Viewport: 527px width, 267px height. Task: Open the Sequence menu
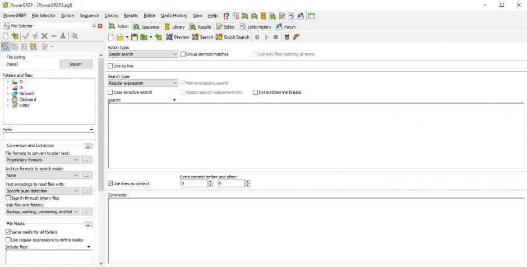tap(89, 16)
